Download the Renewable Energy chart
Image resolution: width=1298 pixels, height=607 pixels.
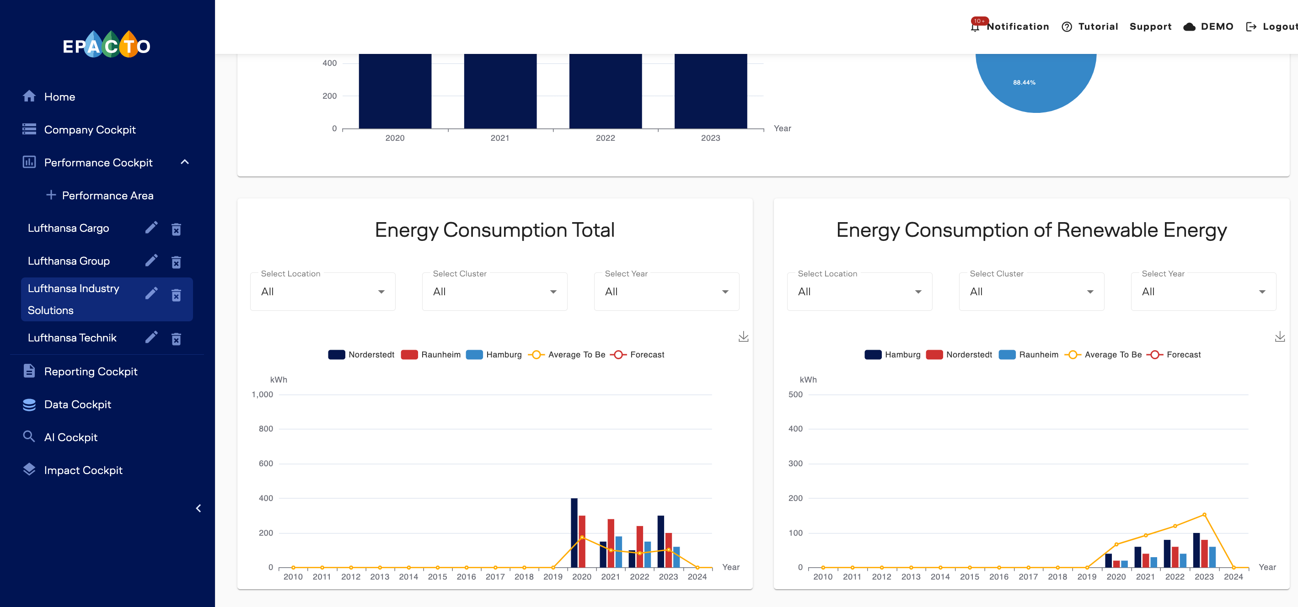coord(1279,336)
